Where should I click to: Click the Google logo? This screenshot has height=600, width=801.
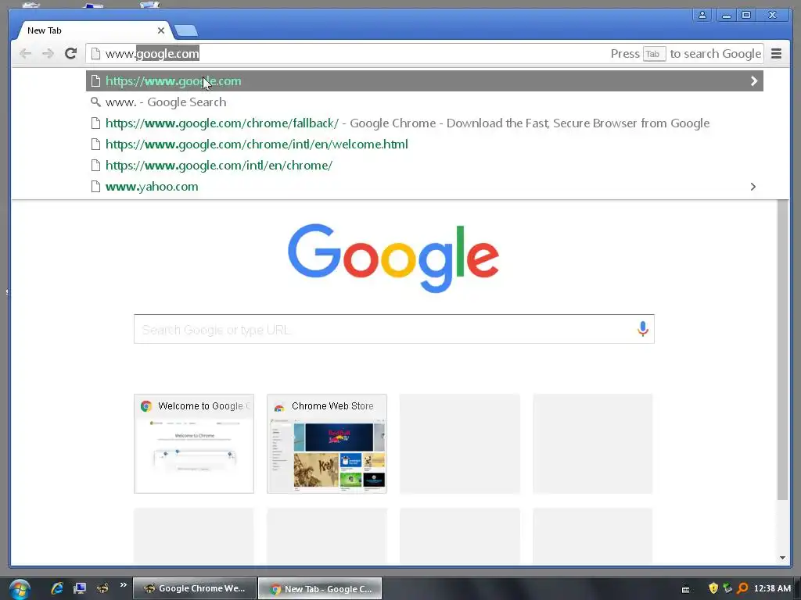393,258
